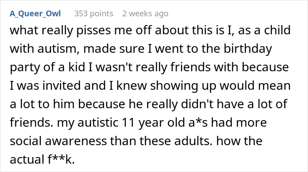Click the number 11 in the comment
This screenshot has width=308, height=172.
(x=128, y=122)
